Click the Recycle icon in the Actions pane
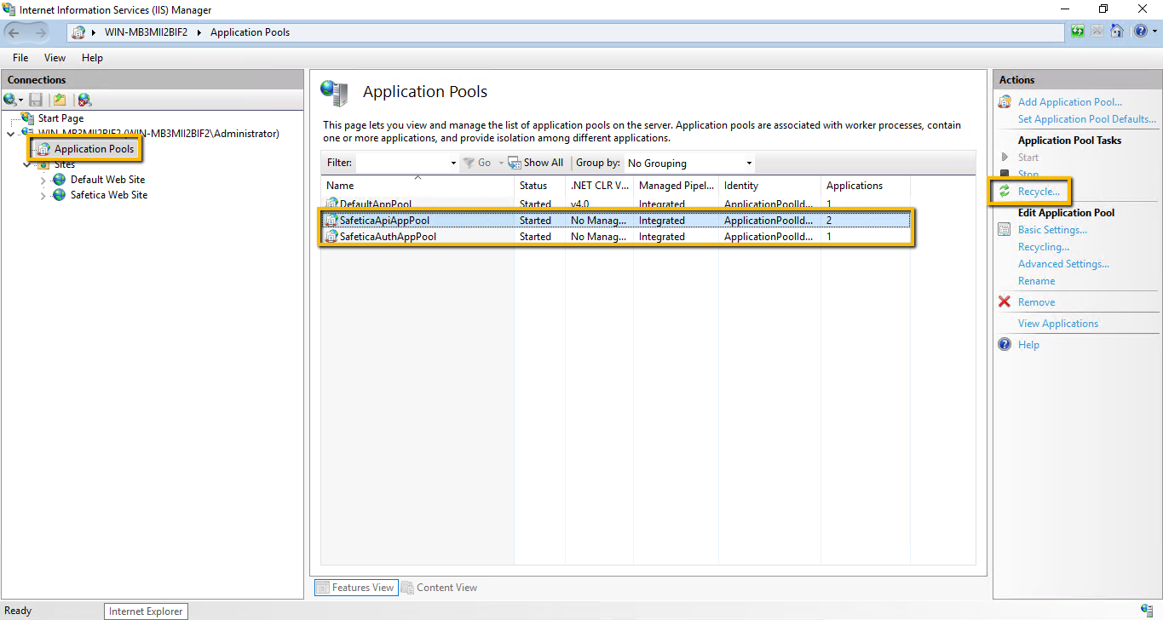Viewport: 1163px width, 620px height. (1006, 191)
